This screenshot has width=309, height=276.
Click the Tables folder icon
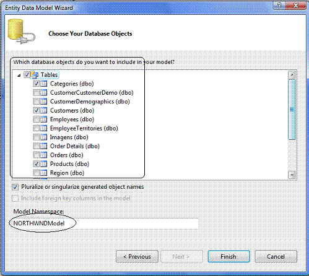35,75
